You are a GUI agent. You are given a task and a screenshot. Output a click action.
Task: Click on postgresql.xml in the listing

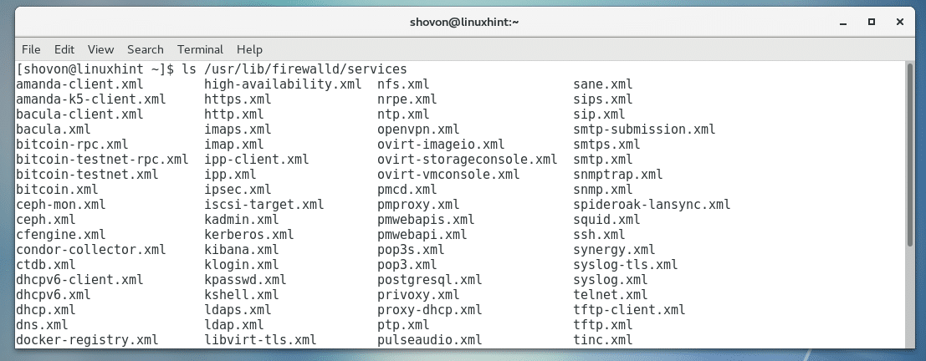[x=429, y=280]
